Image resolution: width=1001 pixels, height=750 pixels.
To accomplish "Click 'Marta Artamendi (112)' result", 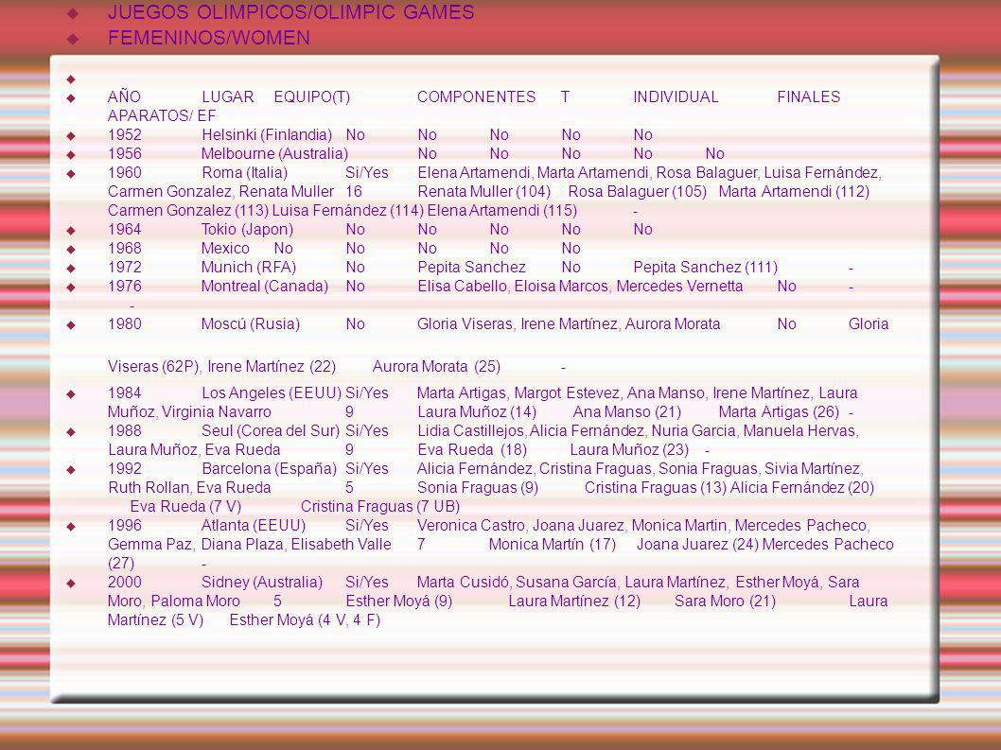I will pyautogui.click(x=794, y=191).
